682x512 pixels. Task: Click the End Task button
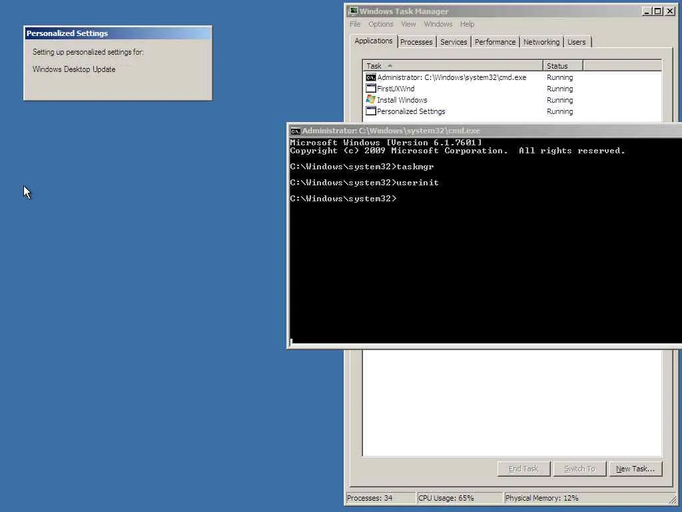(x=523, y=469)
